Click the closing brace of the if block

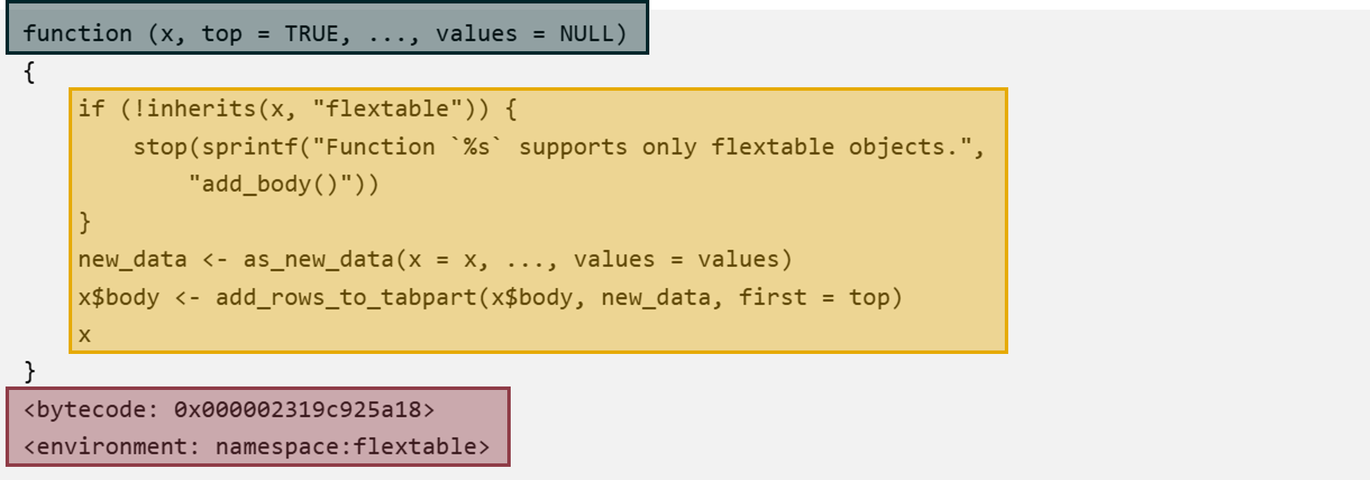[x=85, y=222]
